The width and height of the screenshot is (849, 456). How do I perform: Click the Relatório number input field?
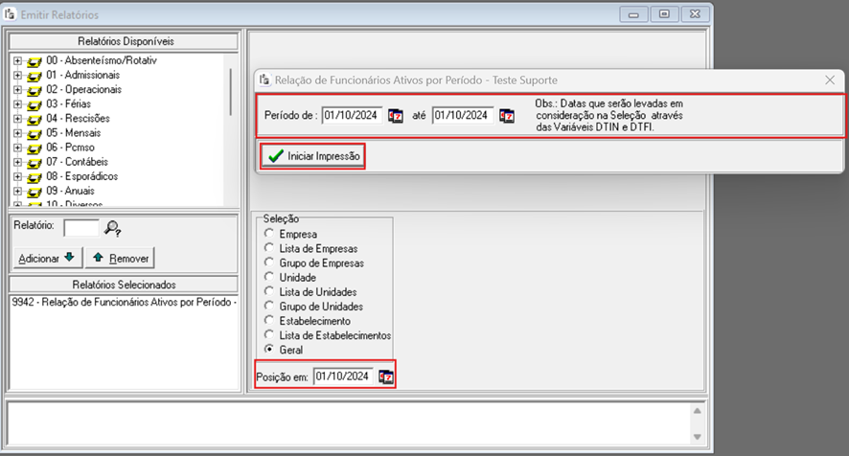(80, 228)
